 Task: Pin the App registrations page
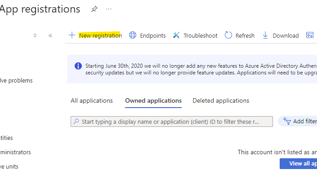[x=94, y=9]
